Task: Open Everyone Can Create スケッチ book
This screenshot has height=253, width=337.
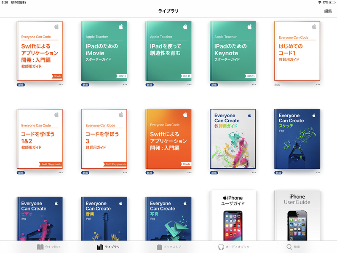Action: [x=297, y=139]
